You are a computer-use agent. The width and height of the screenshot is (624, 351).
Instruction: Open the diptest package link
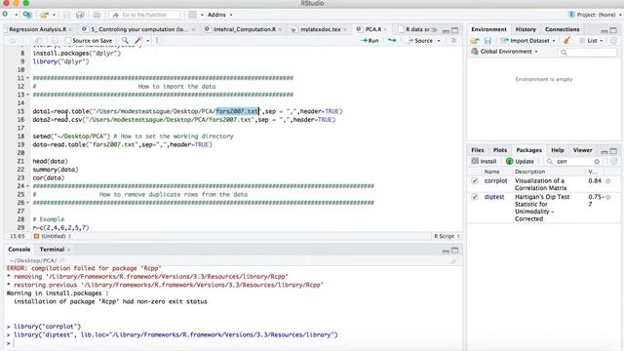(494, 197)
